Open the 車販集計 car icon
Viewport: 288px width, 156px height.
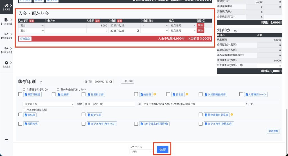[6, 48]
